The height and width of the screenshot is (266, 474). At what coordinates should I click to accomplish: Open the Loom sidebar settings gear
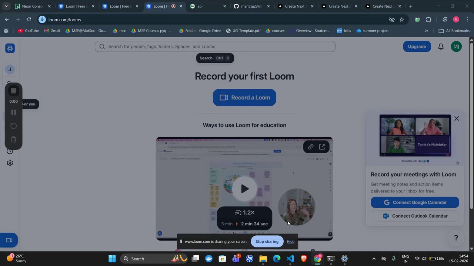[x=10, y=163]
